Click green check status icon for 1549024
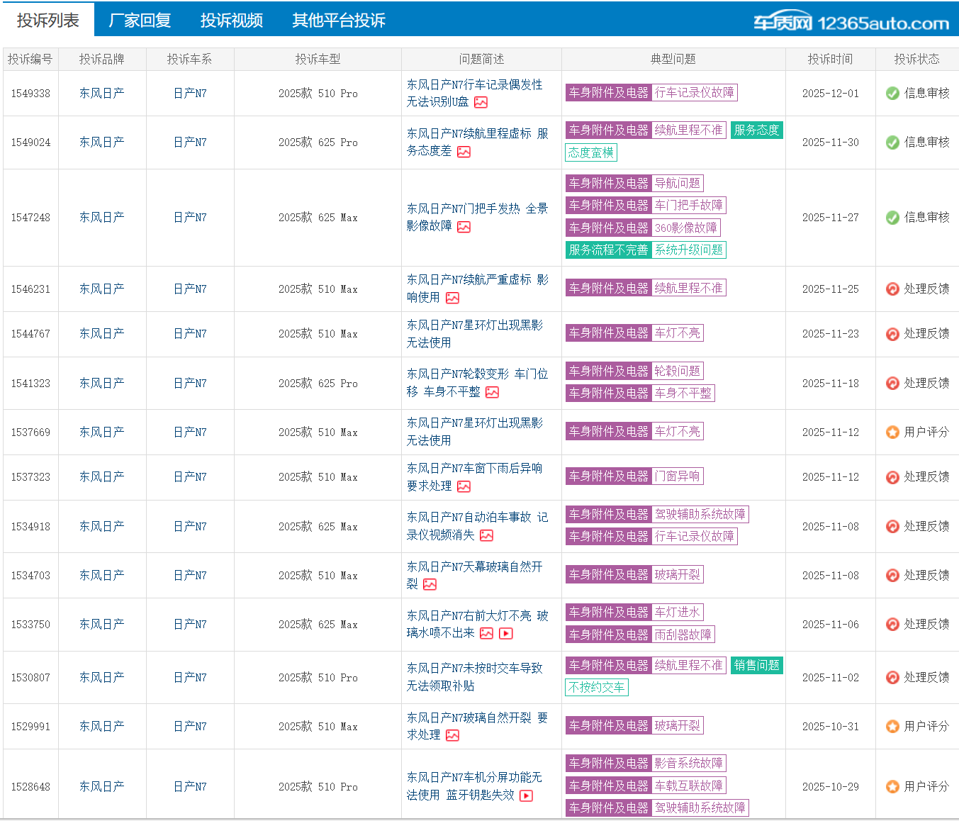This screenshot has height=821, width=959. pos(892,143)
